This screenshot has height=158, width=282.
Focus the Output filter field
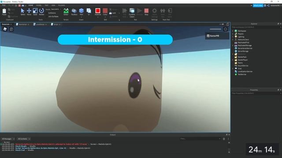point(200,139)
